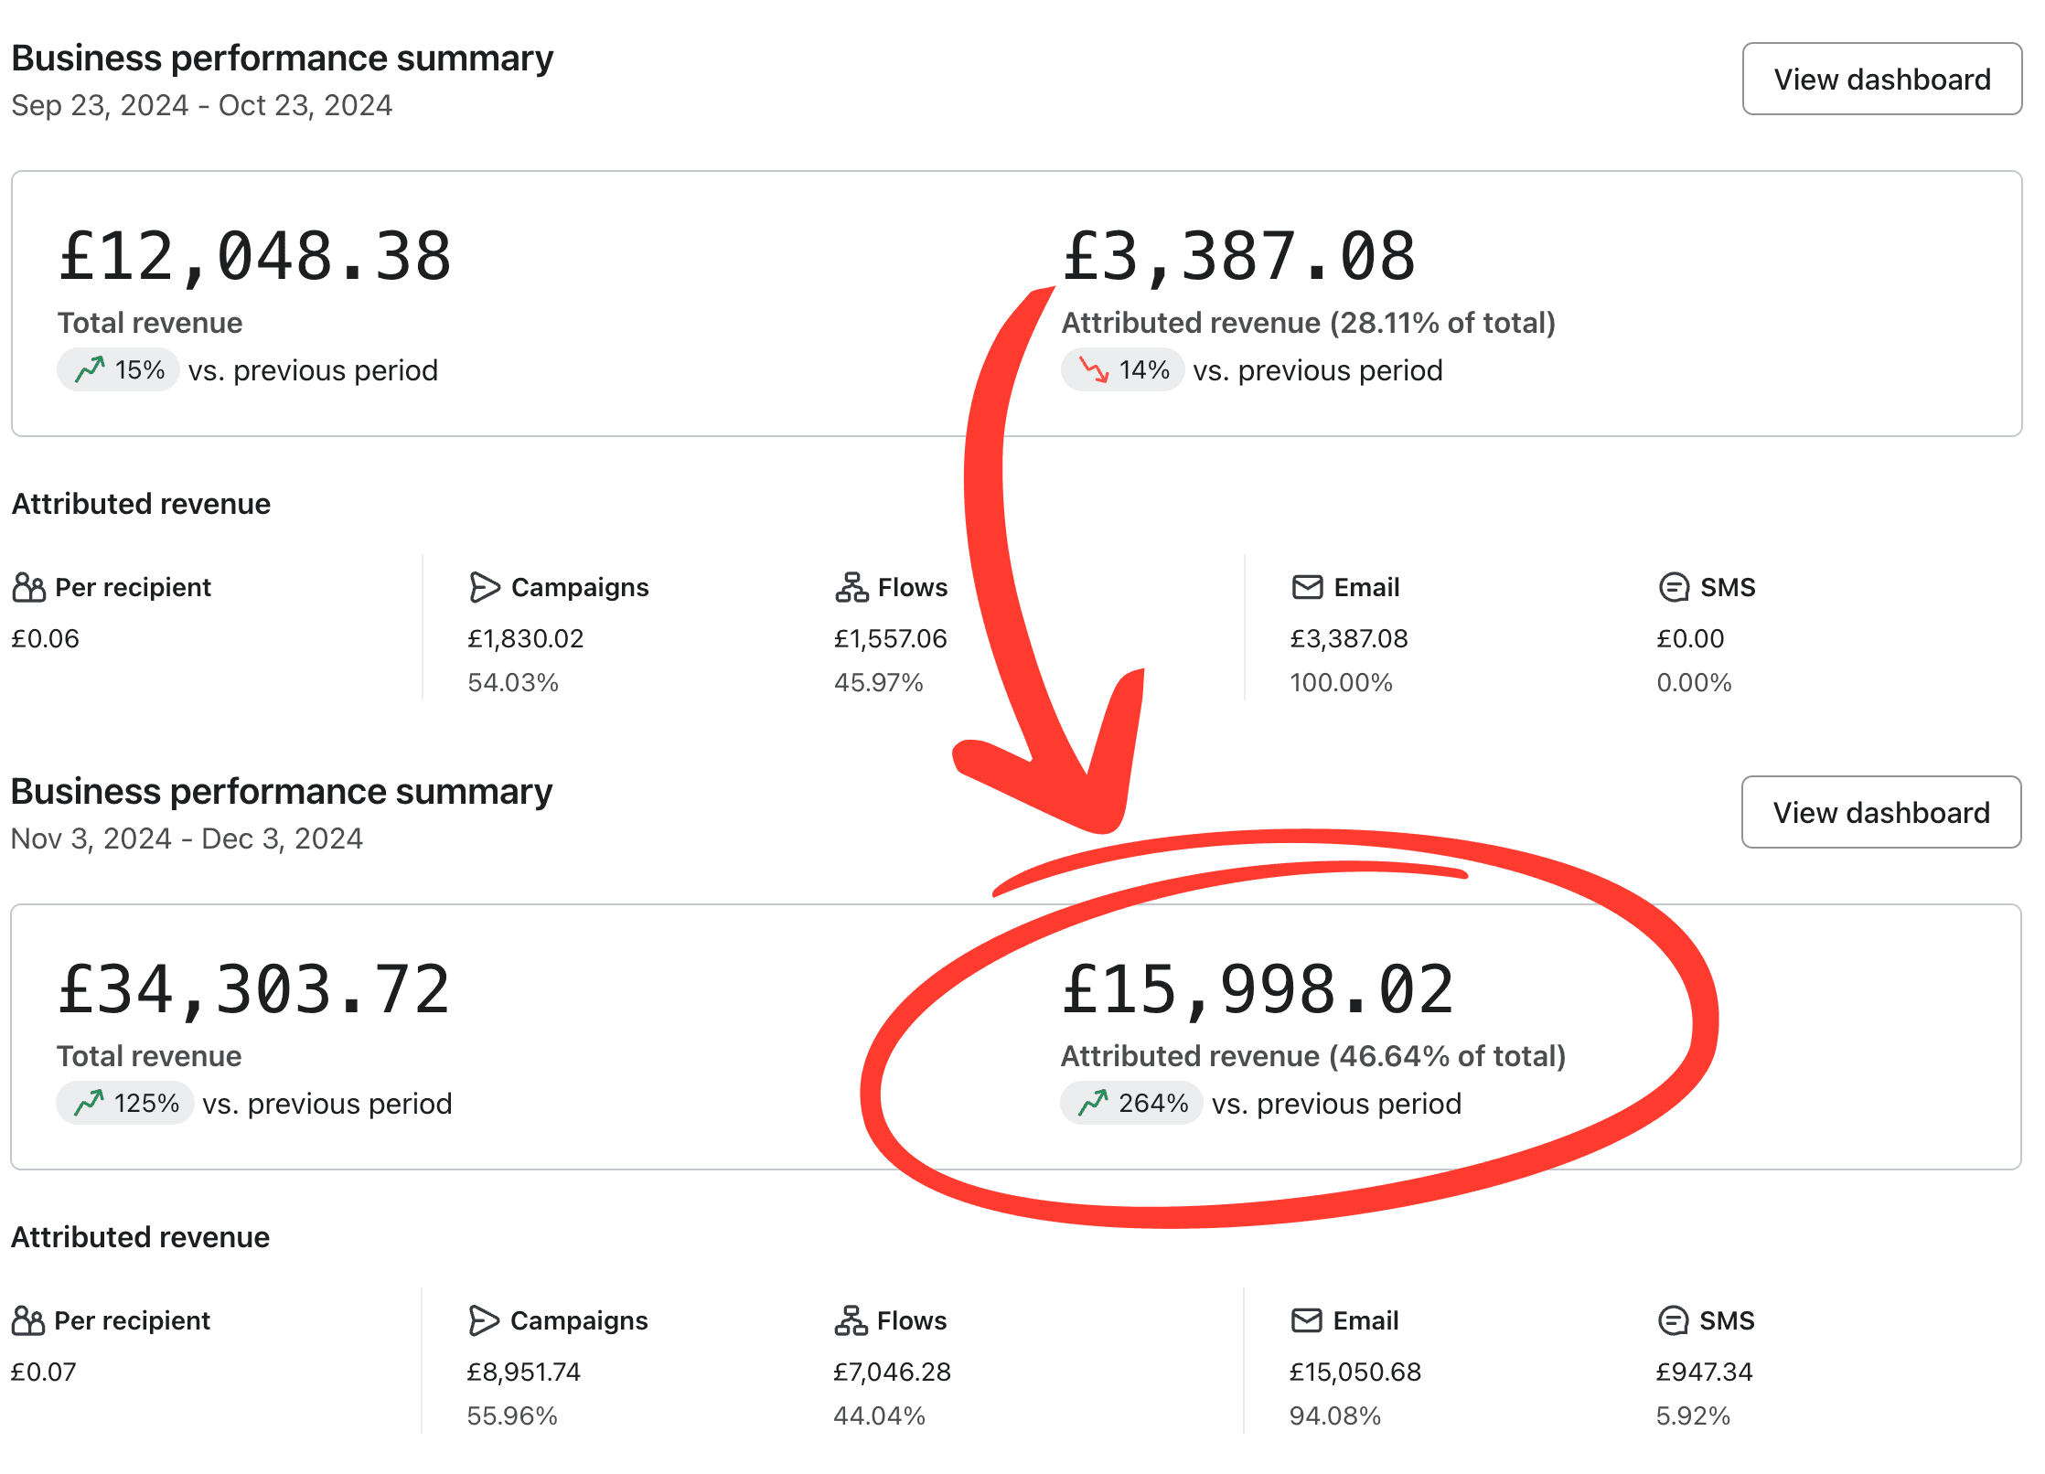Click the upper View dashboard button
The height and width of the screenshot is (1474, 2045).
tap(1881, 79)
